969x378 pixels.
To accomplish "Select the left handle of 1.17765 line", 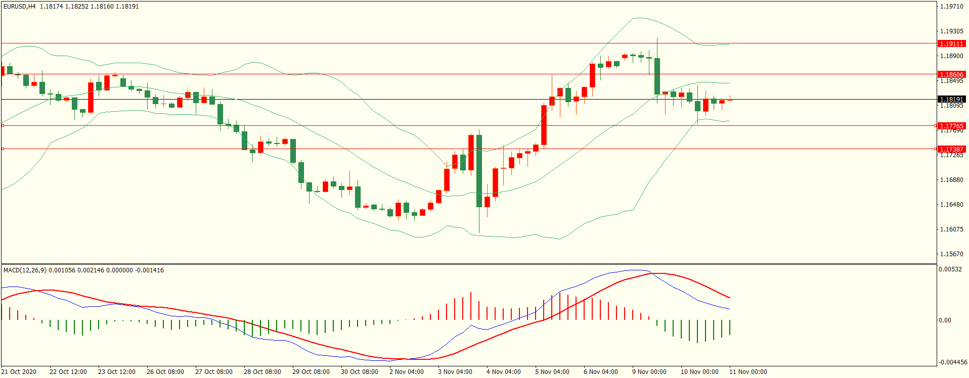I will pos(3,125).
